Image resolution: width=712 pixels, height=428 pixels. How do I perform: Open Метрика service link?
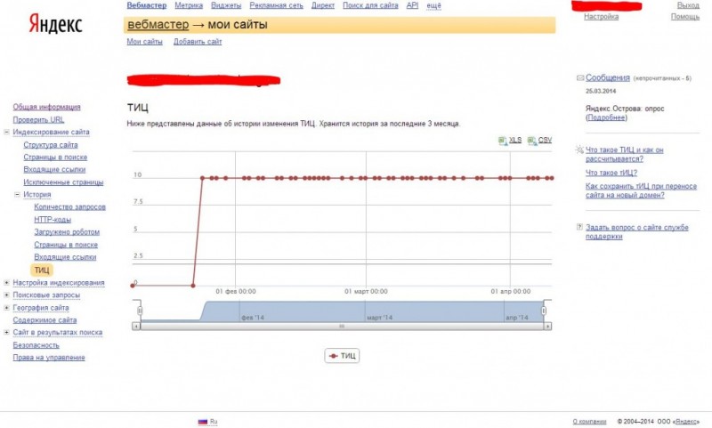pos(189,5)
